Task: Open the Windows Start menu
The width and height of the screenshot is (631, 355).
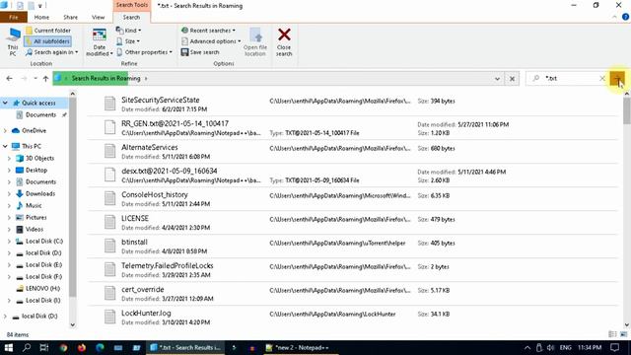Action: 9,347
